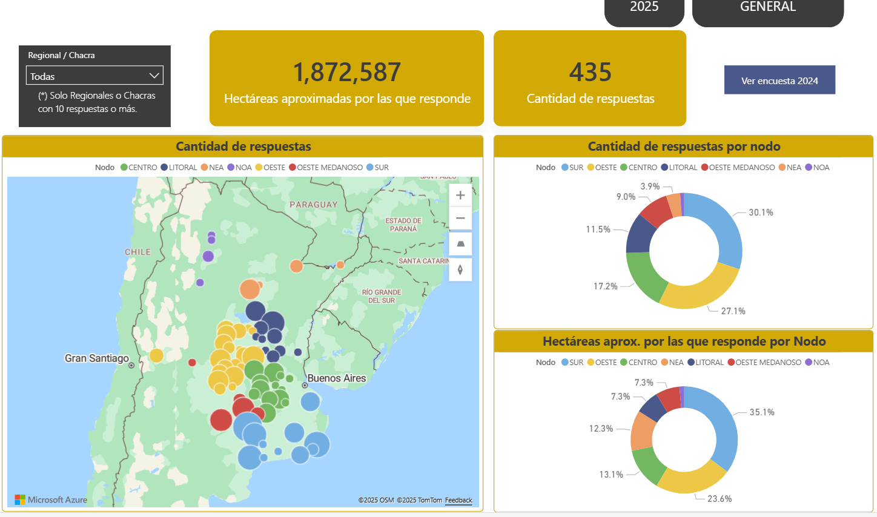The width and height of the screenshot is (877, 517).
Task: Toggle NEA in hectáreas por Nodo legend
Action: point(664,363)
